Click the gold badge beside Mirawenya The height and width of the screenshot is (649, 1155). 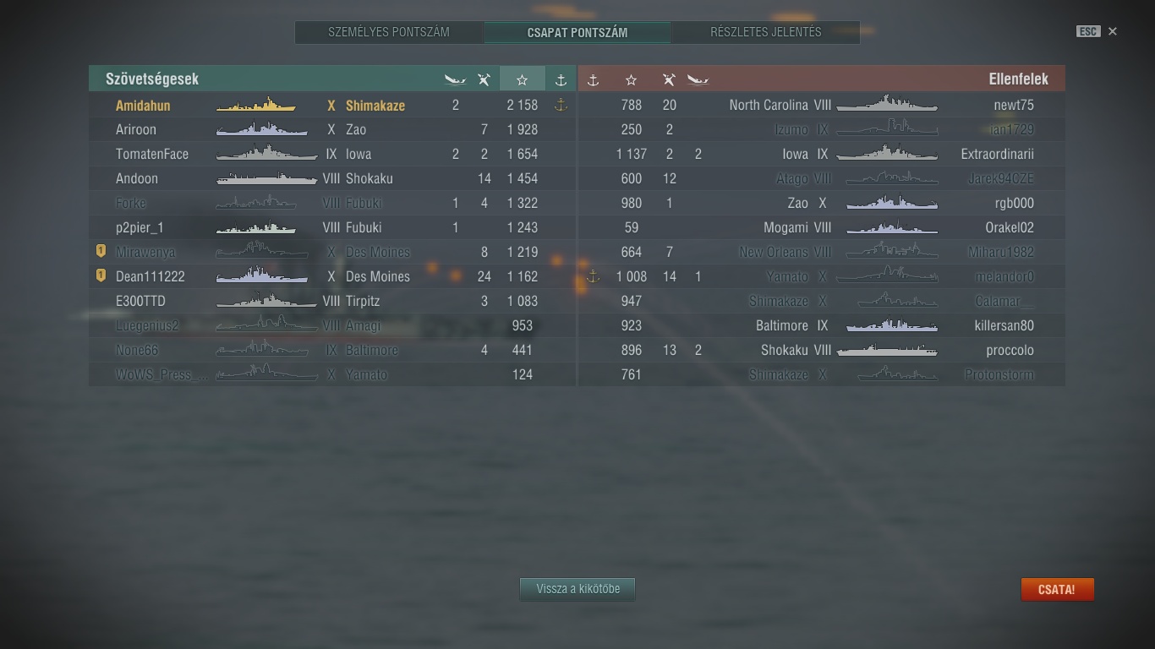point(101,251)
